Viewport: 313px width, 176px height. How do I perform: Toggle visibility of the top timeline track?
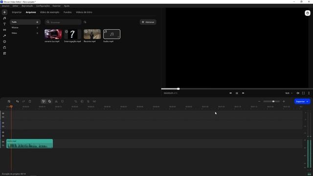click(x=3, y=113)
